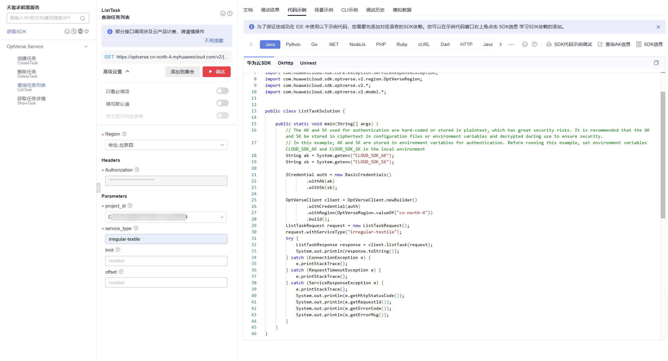
Task: Open the project_id dropdown
Action: pyautogui.click(x=166, y=217)
